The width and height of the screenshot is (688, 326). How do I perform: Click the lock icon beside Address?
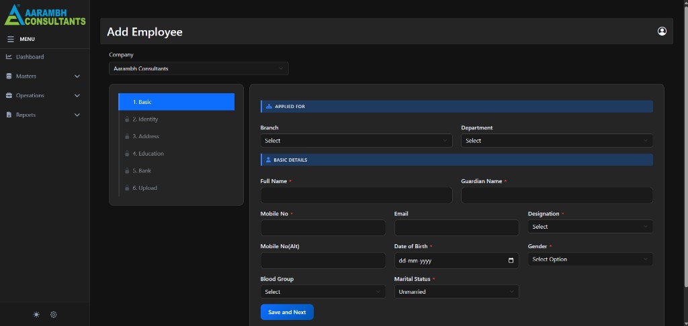pyautogui.click(x=127, y=136)
